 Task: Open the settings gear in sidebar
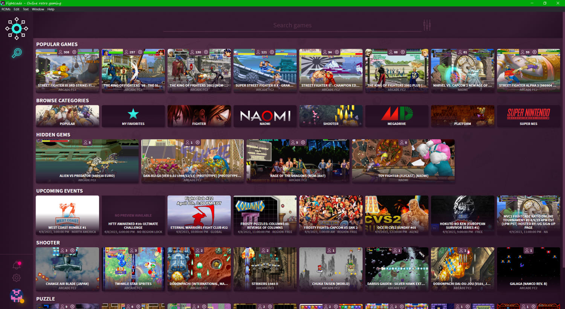[x=17, y=278]
